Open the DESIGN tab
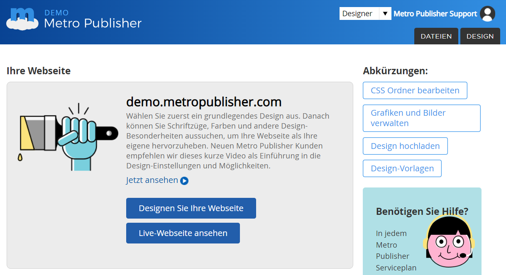The height and width of the screenshot is (275, 506). pos(480,36)
